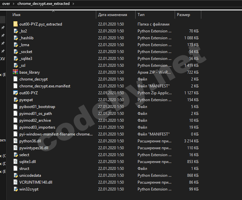Sort by the Размер column header
242x200 pixels.
[x=183, y=15]
